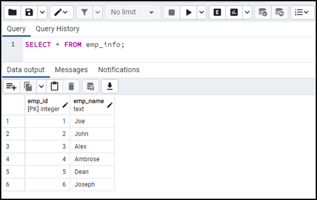Viewport: 317px width, 200px height.
Task: Download results with the download arrow icon
Action: coord(110,87)
